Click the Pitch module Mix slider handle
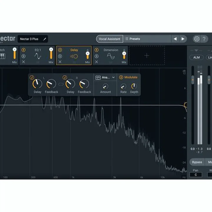 15,49
